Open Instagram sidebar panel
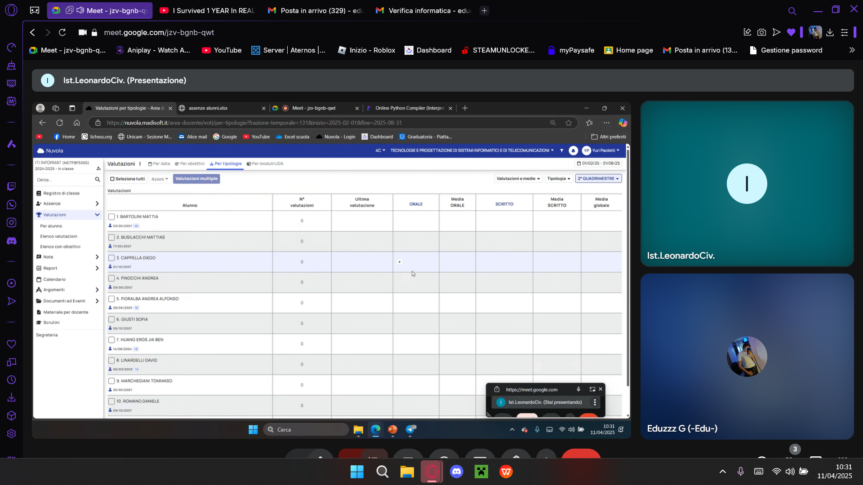The image size is (863, 485). tap(12, 223)
